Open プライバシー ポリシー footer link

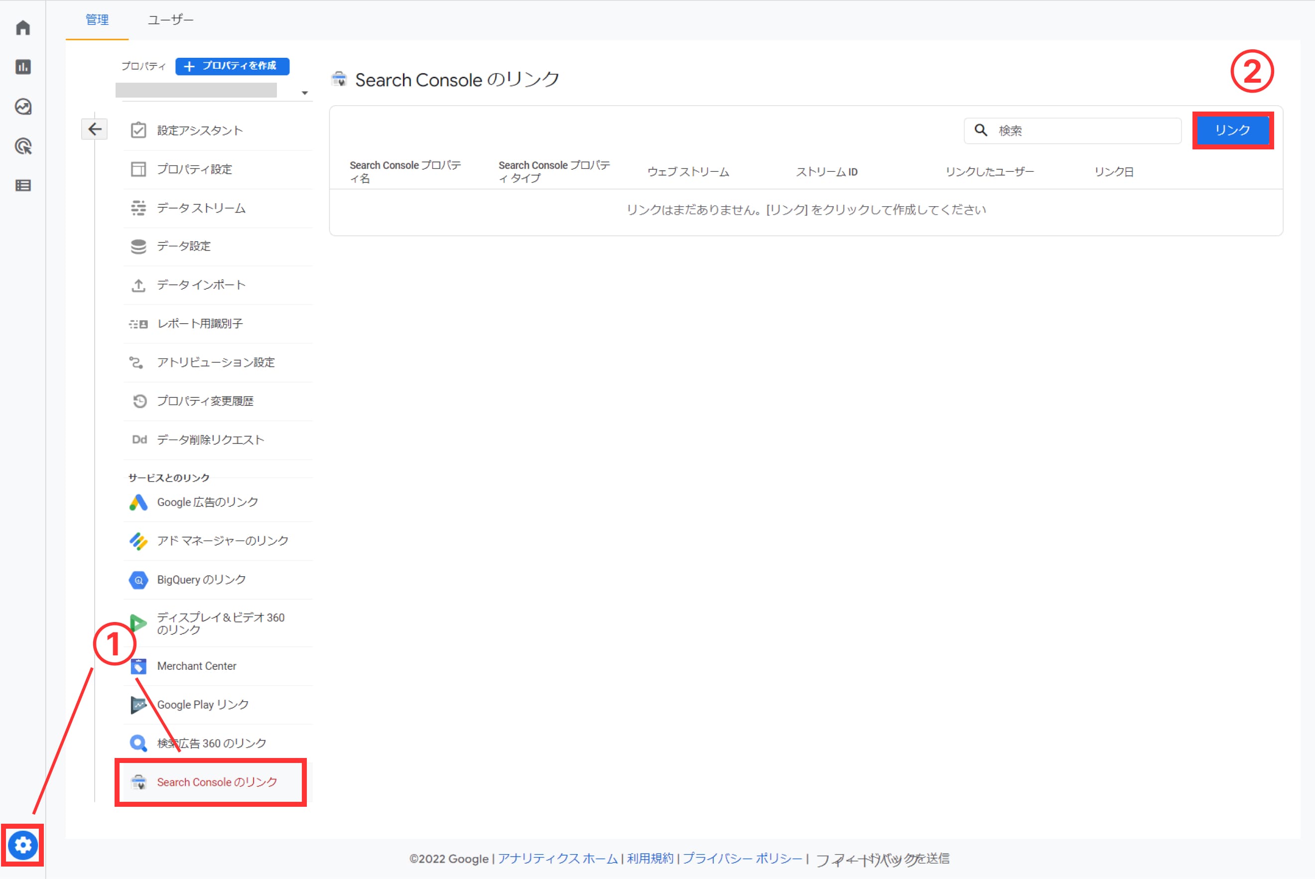[x=743, y=858]
